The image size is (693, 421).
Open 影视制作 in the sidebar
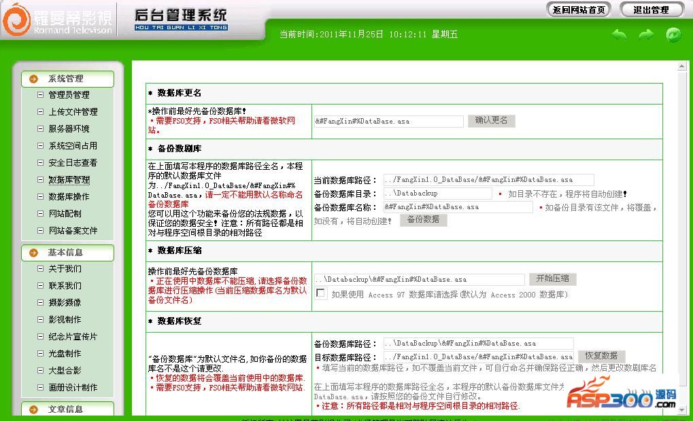pos(65,320)
